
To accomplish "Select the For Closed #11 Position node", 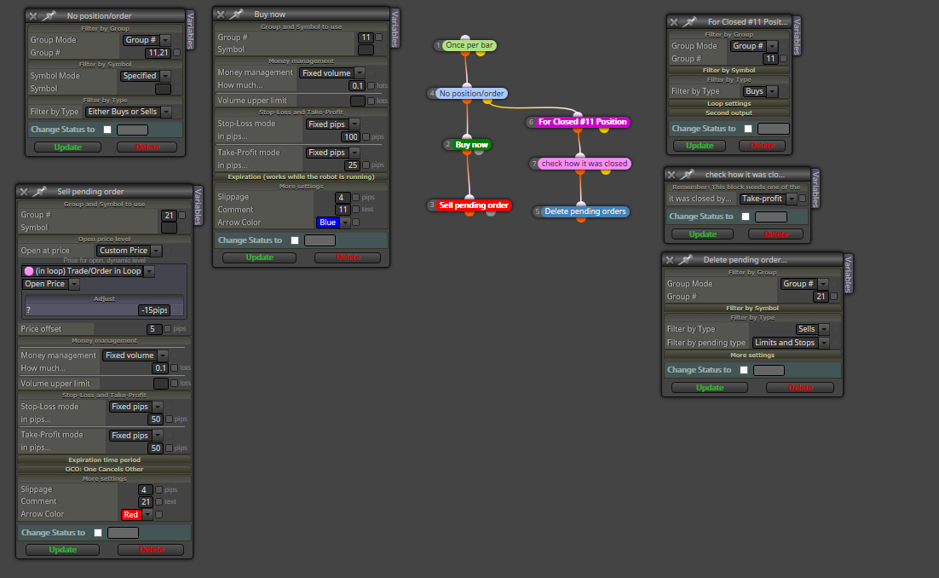I will [x=582, y=122].
